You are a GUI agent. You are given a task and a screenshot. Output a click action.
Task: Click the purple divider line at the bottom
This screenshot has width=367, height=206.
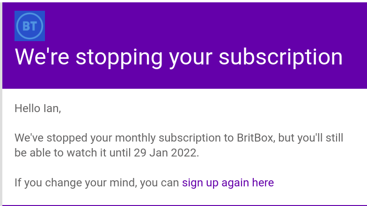pyautogui.click(x=187, y=205)
